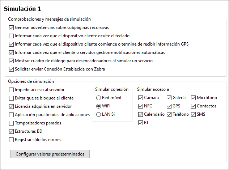Enable Registrar sólo los errores
This screenshot has height=170, width=229.
coord(12,140)
